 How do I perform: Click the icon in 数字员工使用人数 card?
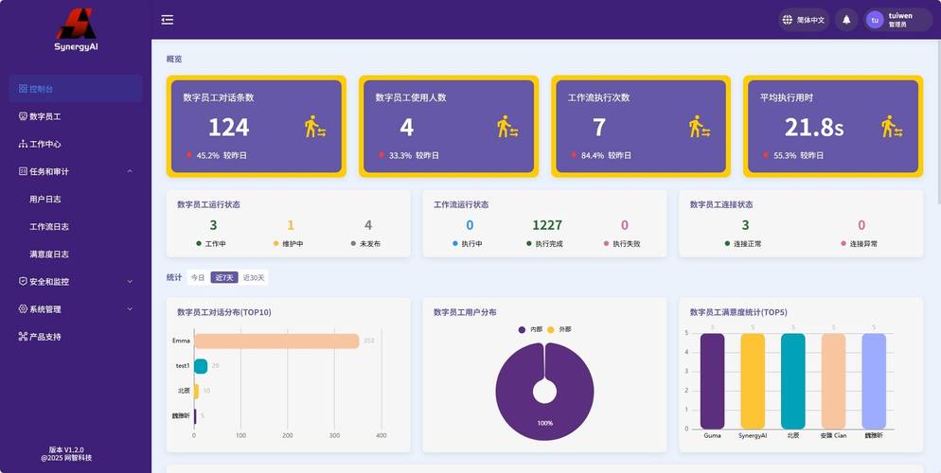pos(507,127)
